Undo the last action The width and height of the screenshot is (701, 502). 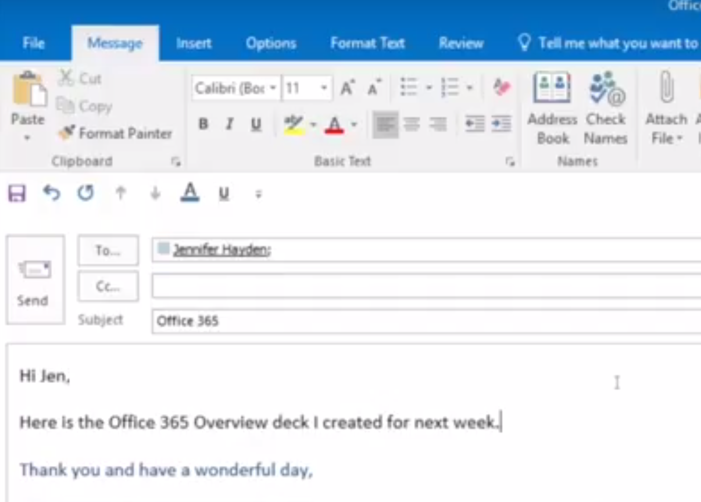51,193
